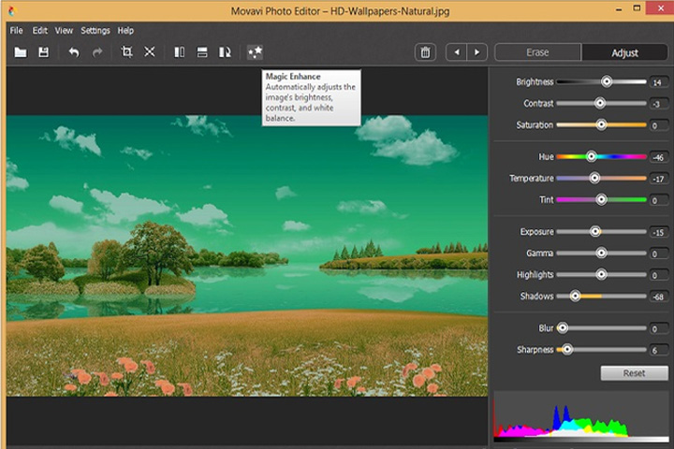This screenshot has width=674, height=449.
Task: Open a file with the folder icon
Action: (21, 52)
